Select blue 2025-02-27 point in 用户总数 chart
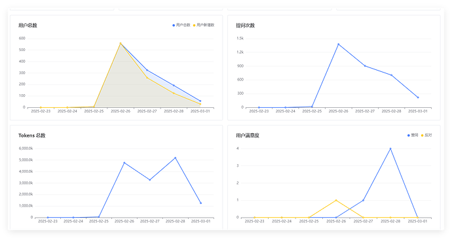This screenshot has width=452, height=238. click(147, 70)
